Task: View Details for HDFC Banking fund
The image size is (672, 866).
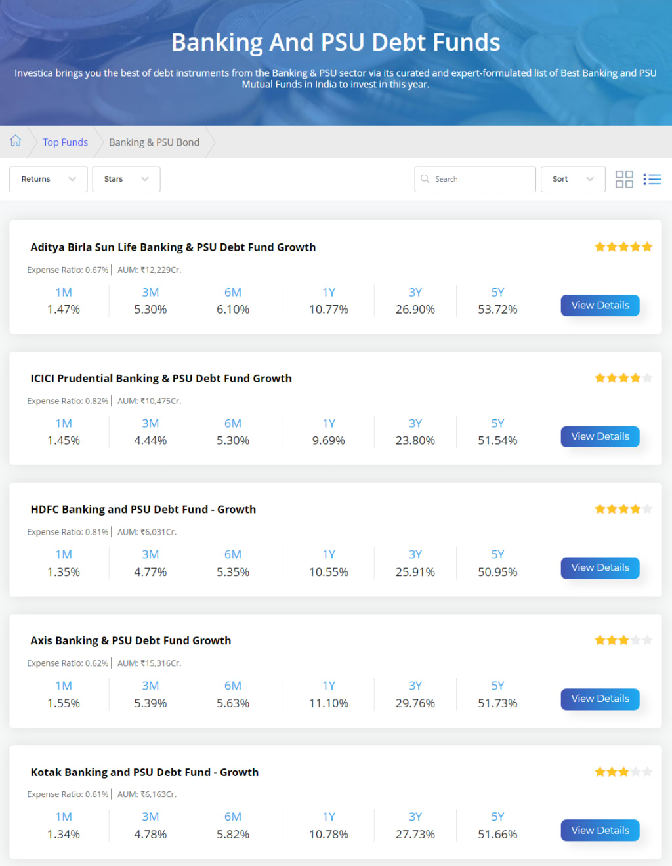Action: coord(600,567)
